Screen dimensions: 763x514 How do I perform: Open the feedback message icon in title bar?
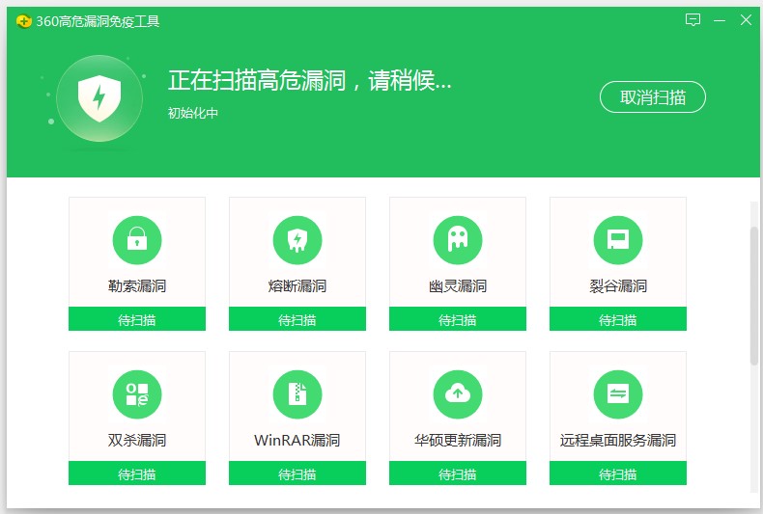(692, 20)
